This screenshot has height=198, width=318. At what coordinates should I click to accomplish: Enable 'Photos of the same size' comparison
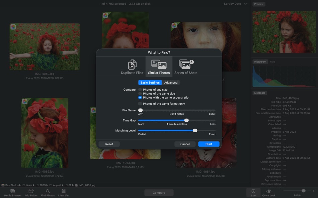click(x=140, y=93)
